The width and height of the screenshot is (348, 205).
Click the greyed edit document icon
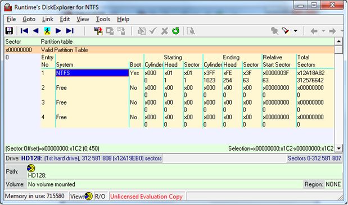click(142, 31)
